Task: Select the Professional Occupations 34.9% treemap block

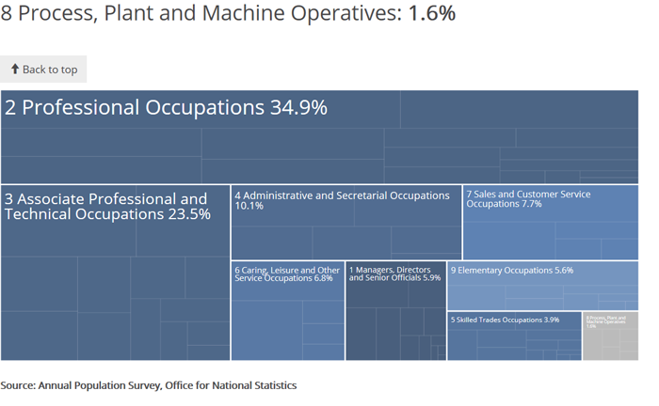Action: click(318, 141)
